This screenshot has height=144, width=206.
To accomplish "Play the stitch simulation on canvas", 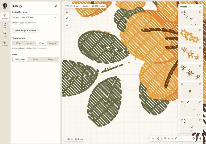I will [x=67, y=25].
